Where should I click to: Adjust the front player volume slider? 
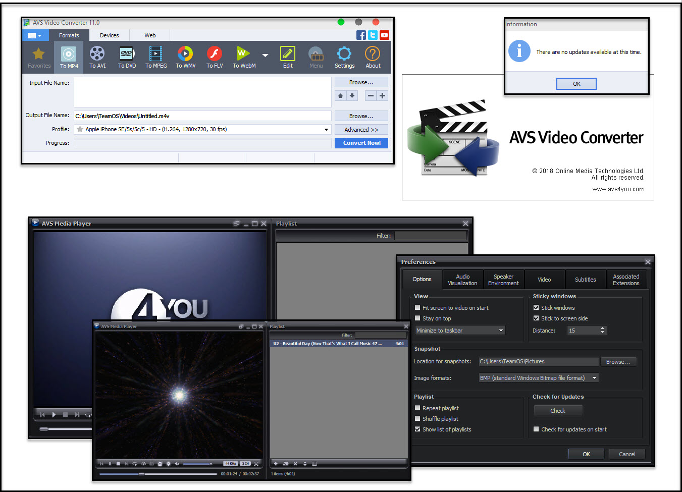(197, 464)
